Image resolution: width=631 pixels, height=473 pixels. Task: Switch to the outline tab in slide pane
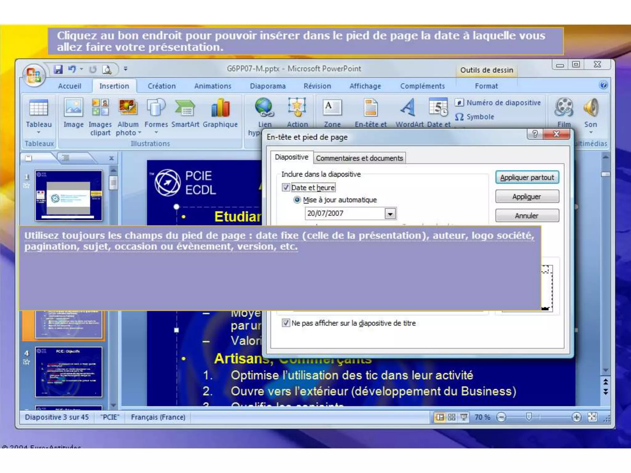pos(66,158)
